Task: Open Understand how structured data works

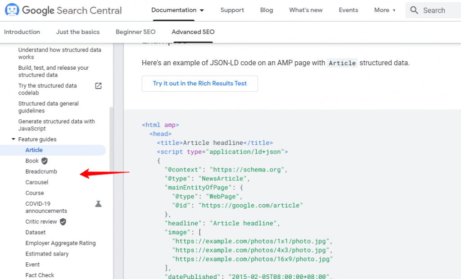Action: [60, 54]
